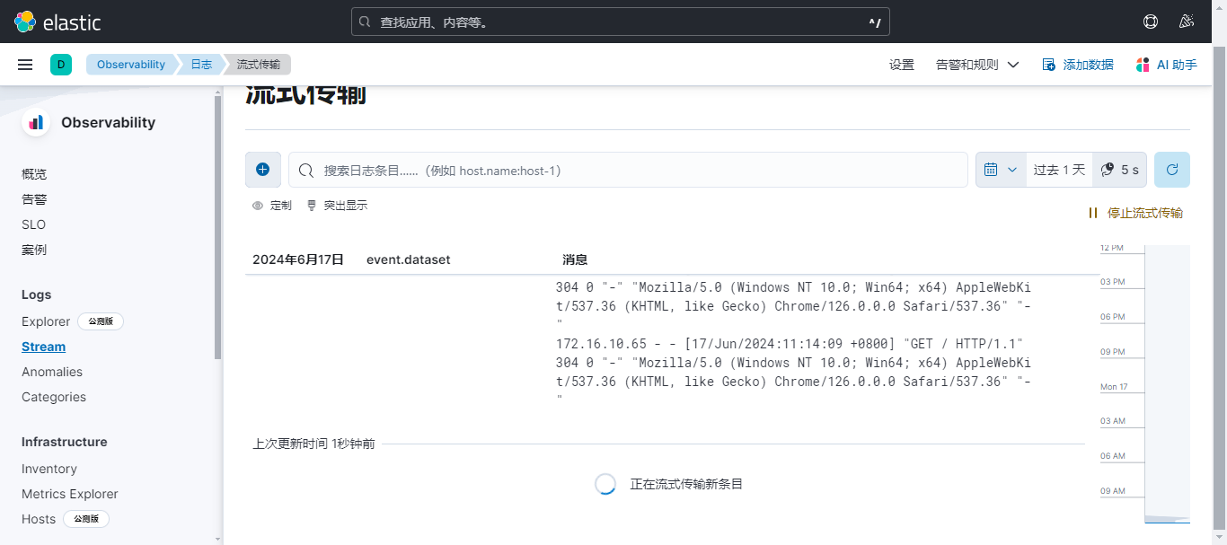Open Anomalies in sidebar
Screen dimensions: 1227x545
click(52, 372)
